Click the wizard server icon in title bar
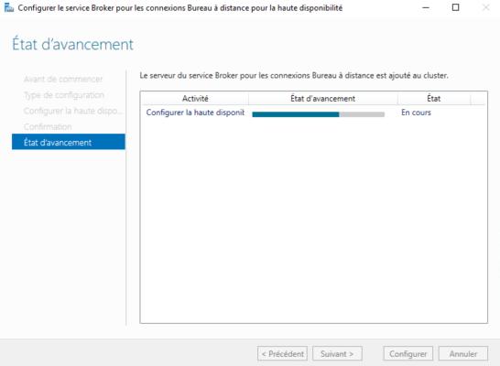This screenshot has height=366, width=500. pos(9,7)
